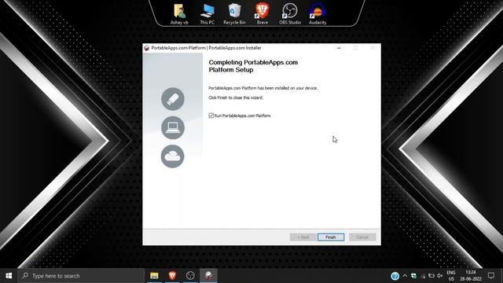Viewport: 503px width, 283px height.
Task: Open the notification action center
Action: (x=490, y=276)
